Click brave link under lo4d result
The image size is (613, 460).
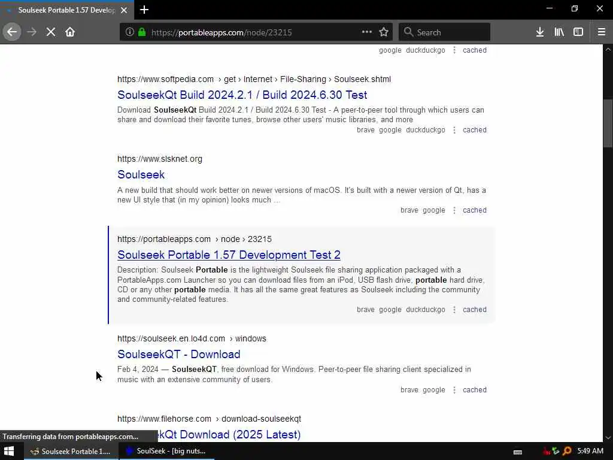click(x=409, y=389)
